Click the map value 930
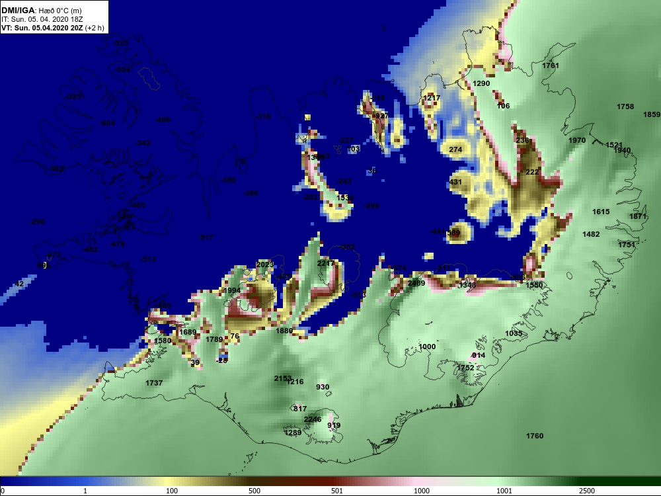 [x=323, y=387]
